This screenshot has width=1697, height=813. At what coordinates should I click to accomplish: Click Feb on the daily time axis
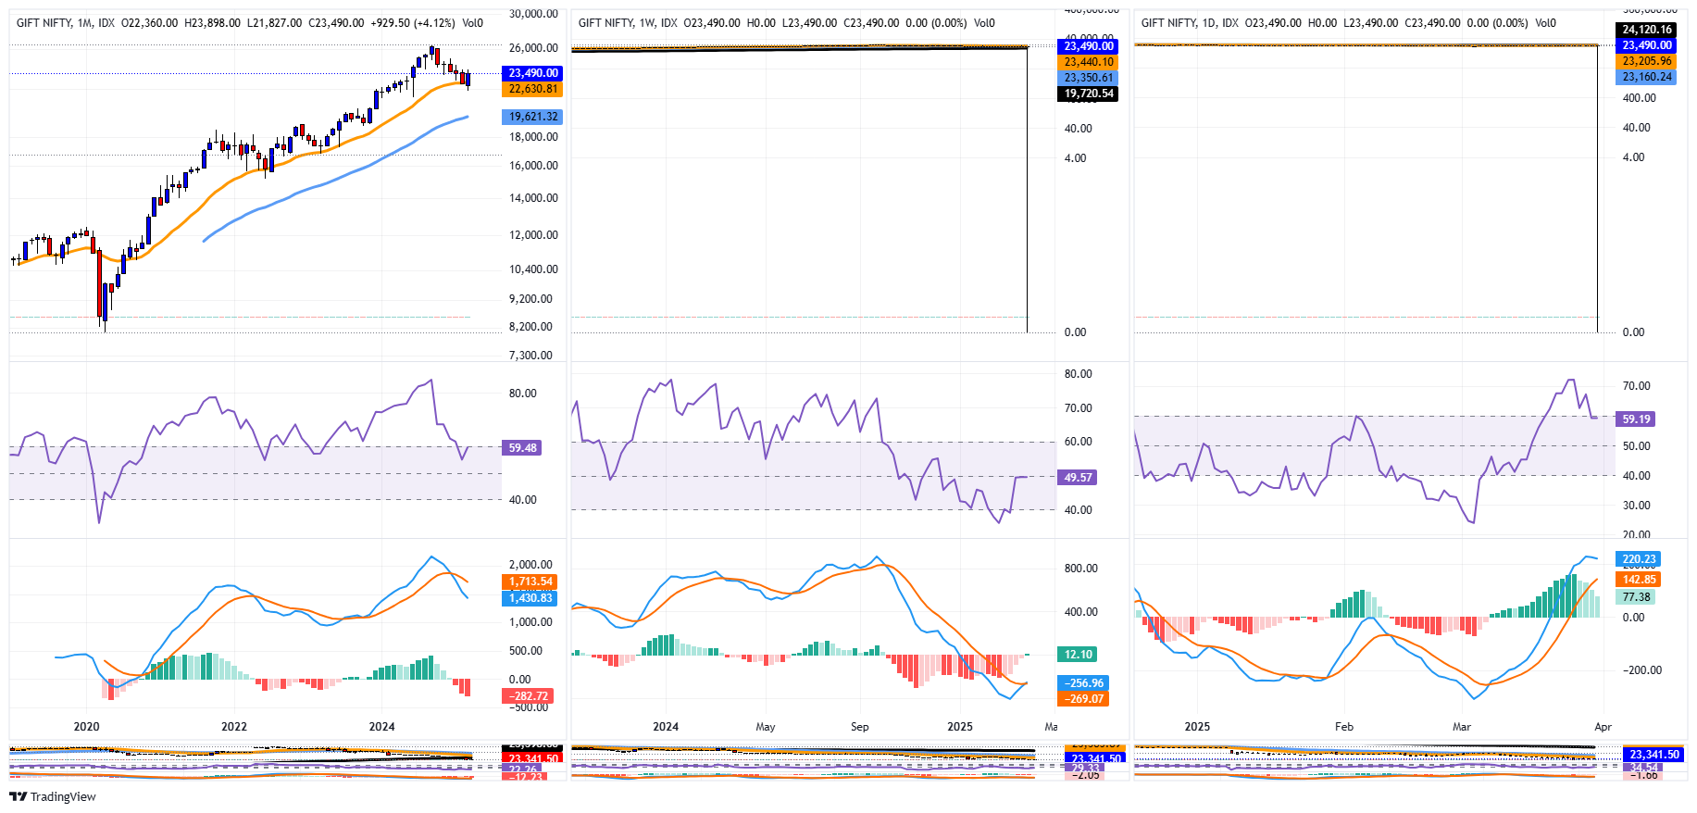coord(1343,727)
